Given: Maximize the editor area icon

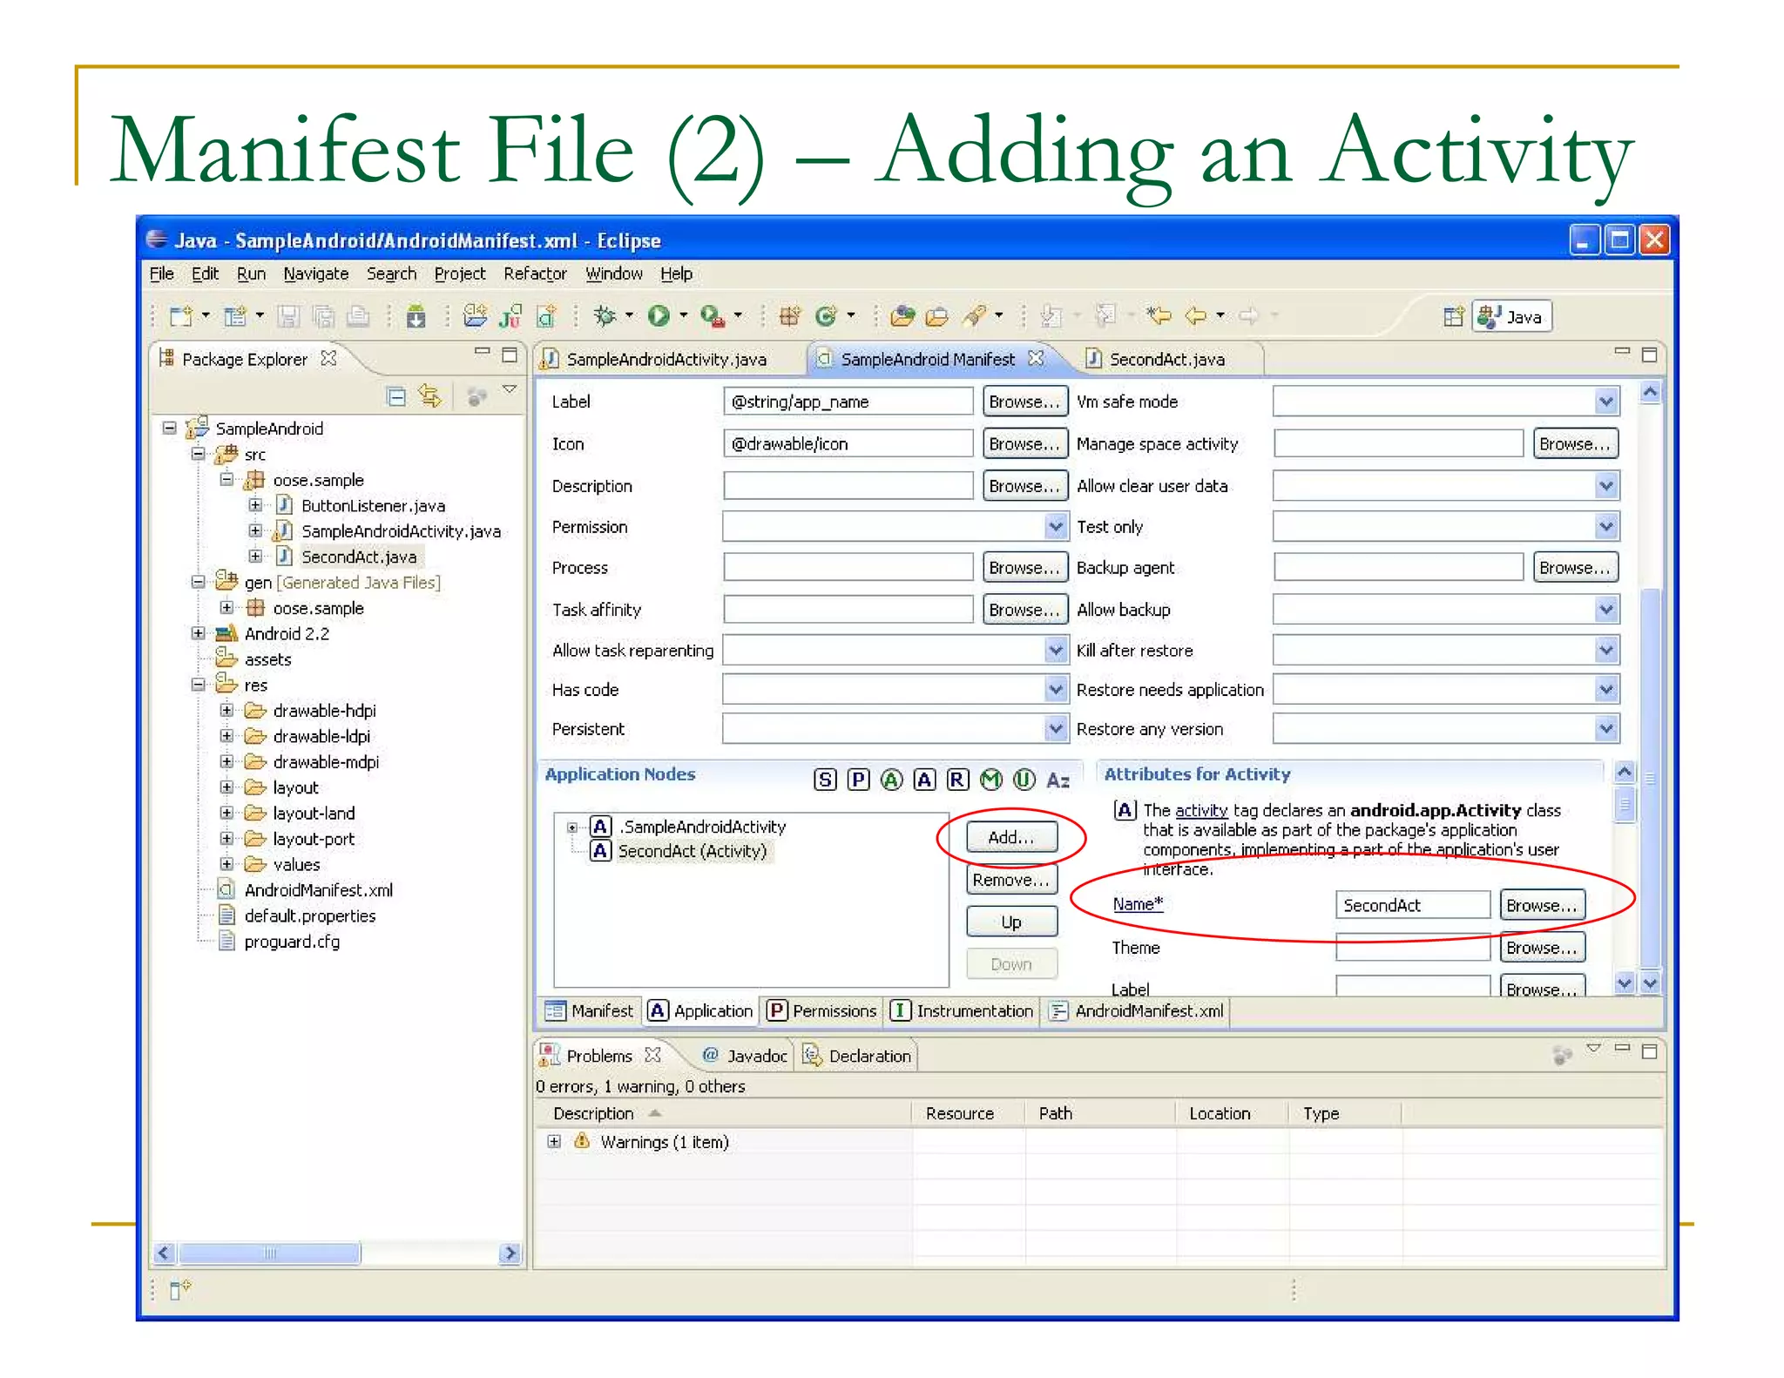Looking at the screenshot, I should [1649, 355].
